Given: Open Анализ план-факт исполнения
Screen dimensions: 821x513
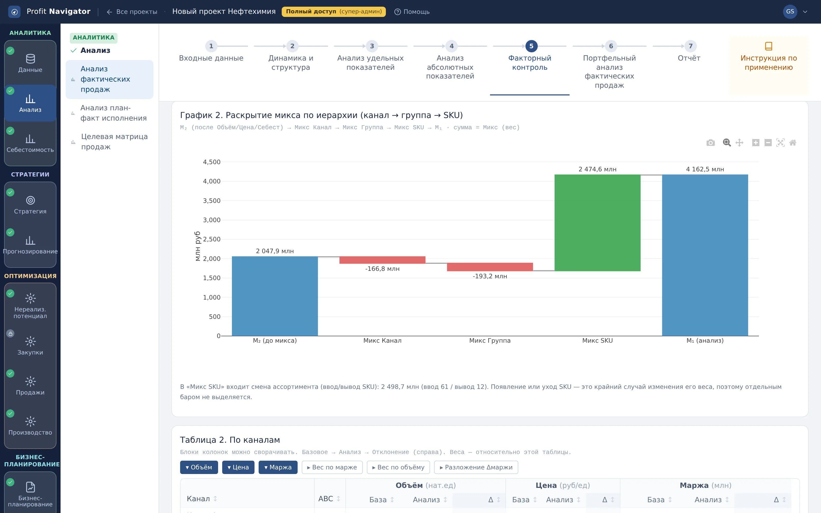Looking at the screenshot, I should pos(109,113).
